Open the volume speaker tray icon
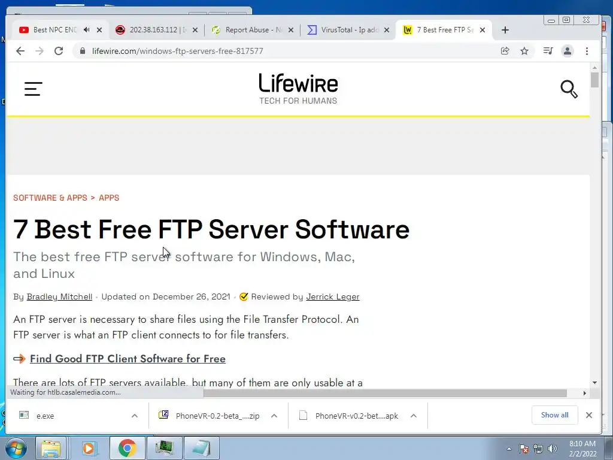The image size is (613, 460). point(553,449)
